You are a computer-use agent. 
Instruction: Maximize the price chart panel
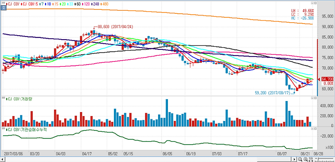click(315, 3)
